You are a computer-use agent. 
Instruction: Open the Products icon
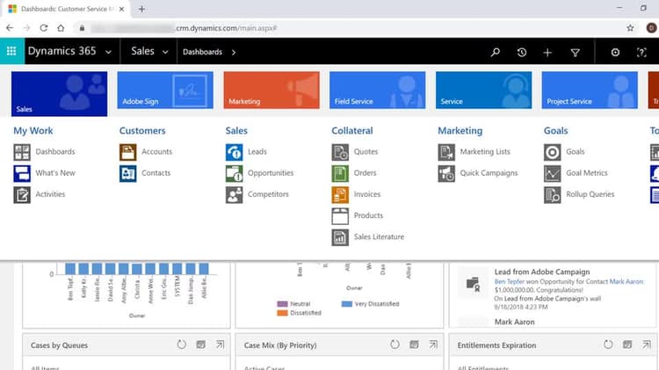click(x=340, y=216)
